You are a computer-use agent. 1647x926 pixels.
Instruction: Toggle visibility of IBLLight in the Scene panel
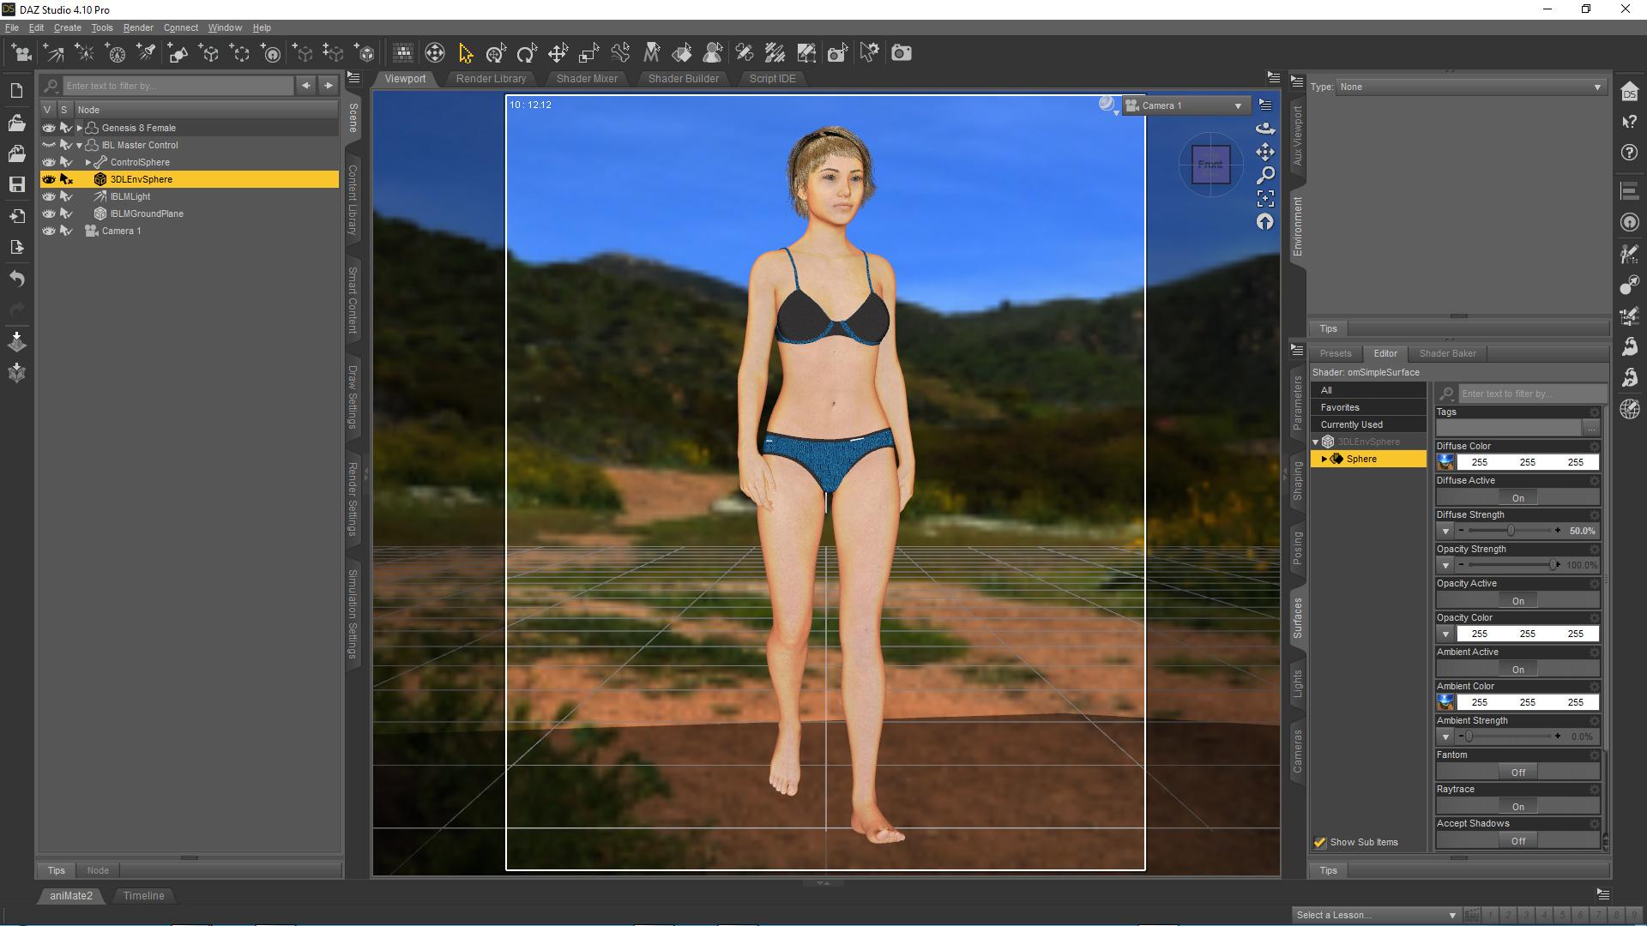(x=49, y=196)
